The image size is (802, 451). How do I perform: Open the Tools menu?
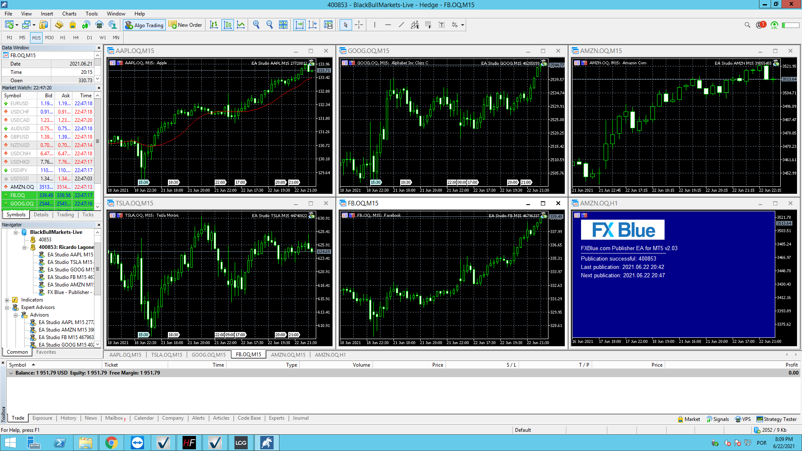coord(91,14)
